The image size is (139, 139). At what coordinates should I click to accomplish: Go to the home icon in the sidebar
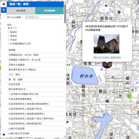(x=4, y=135)
